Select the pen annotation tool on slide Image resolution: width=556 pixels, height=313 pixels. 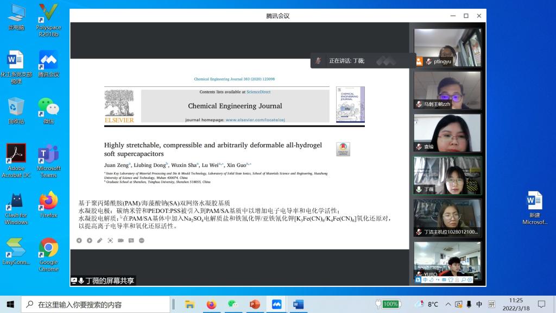(x=100, y=240)
